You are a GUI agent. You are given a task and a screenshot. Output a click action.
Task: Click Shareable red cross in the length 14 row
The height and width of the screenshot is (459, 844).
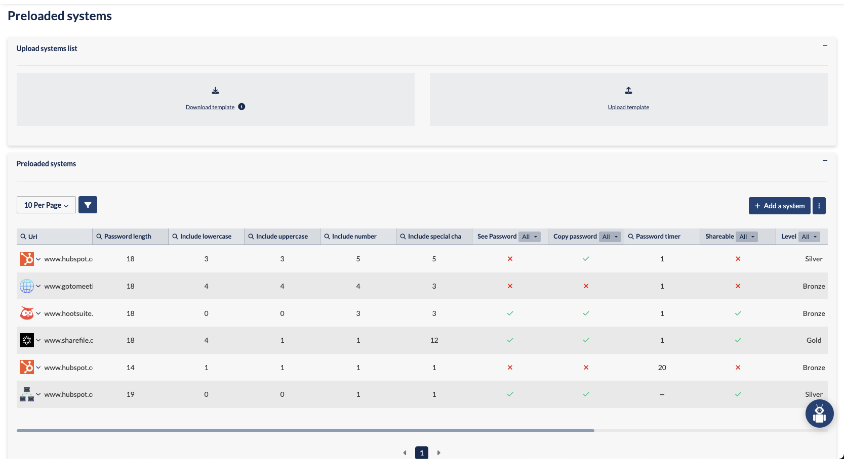tap(738, 368)
